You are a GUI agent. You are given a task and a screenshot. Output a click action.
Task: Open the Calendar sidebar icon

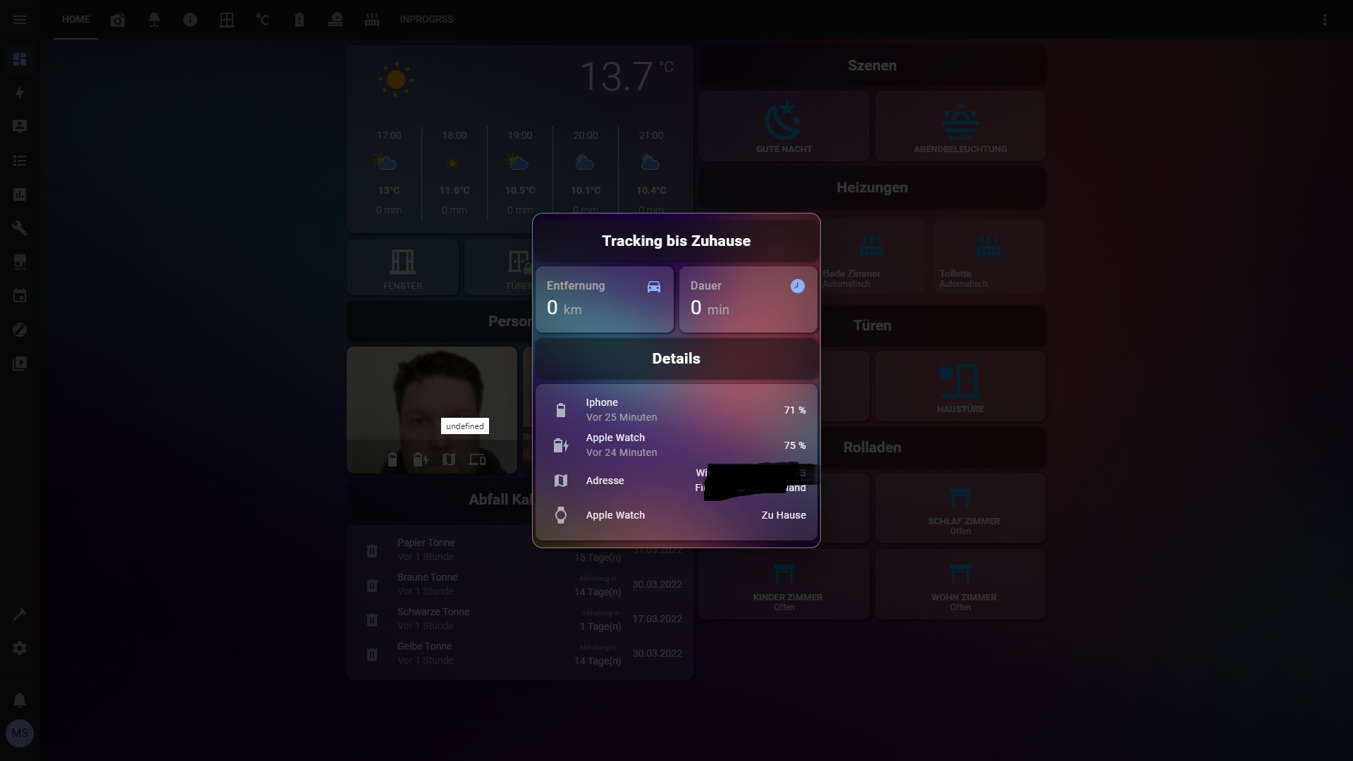pos(20,296)
